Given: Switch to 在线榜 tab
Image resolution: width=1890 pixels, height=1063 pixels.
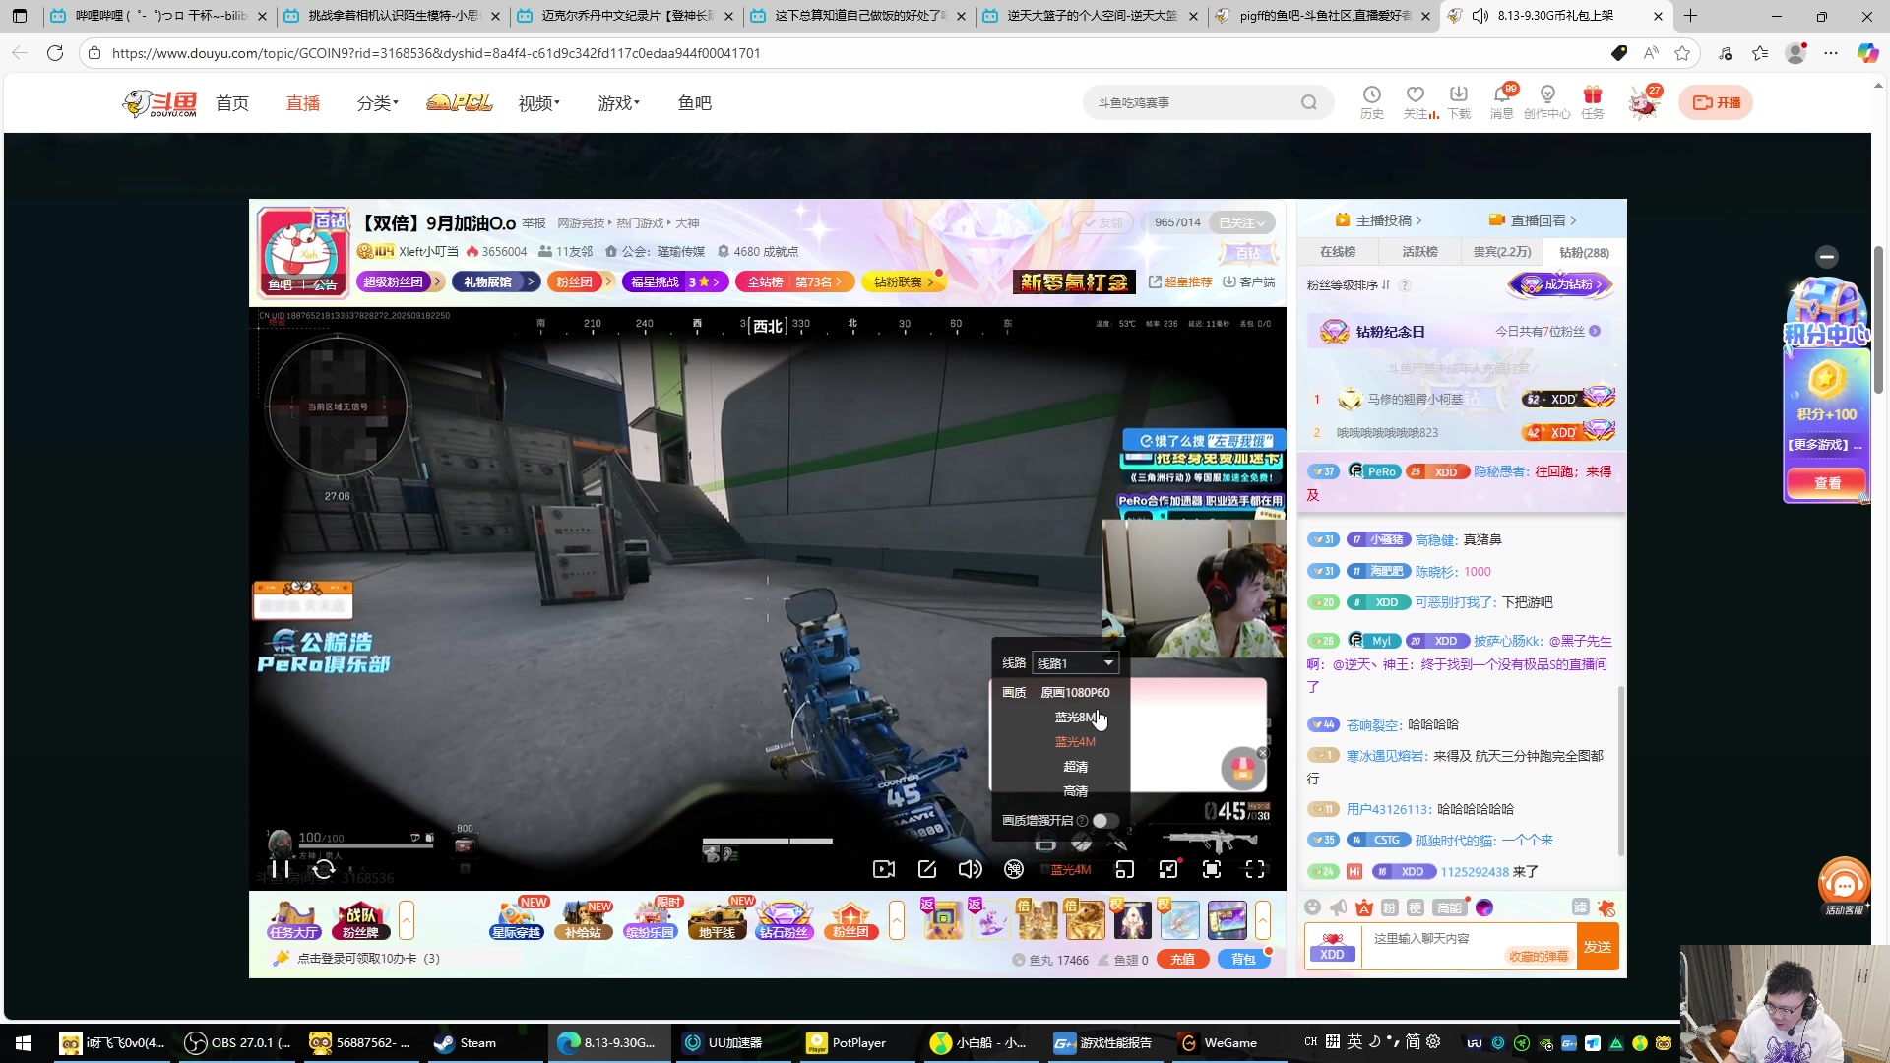Looking at the screenshot, I should (x=1338, y=252).
